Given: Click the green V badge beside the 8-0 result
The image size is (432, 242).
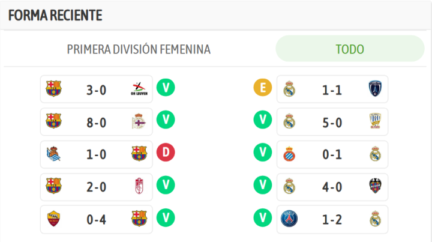Looking at the screenshot, I should tap(166, 121).
